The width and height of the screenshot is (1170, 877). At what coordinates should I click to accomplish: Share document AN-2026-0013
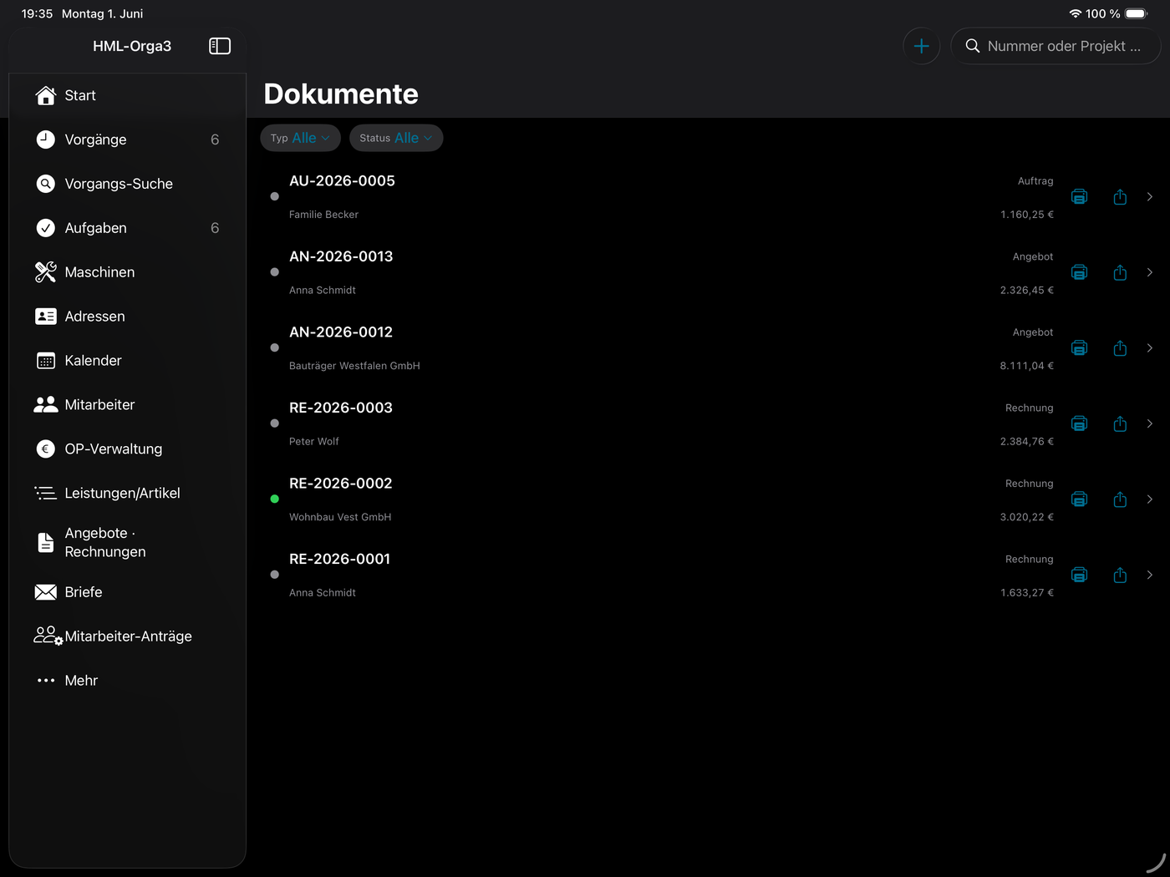click(x=1120, y=272)
